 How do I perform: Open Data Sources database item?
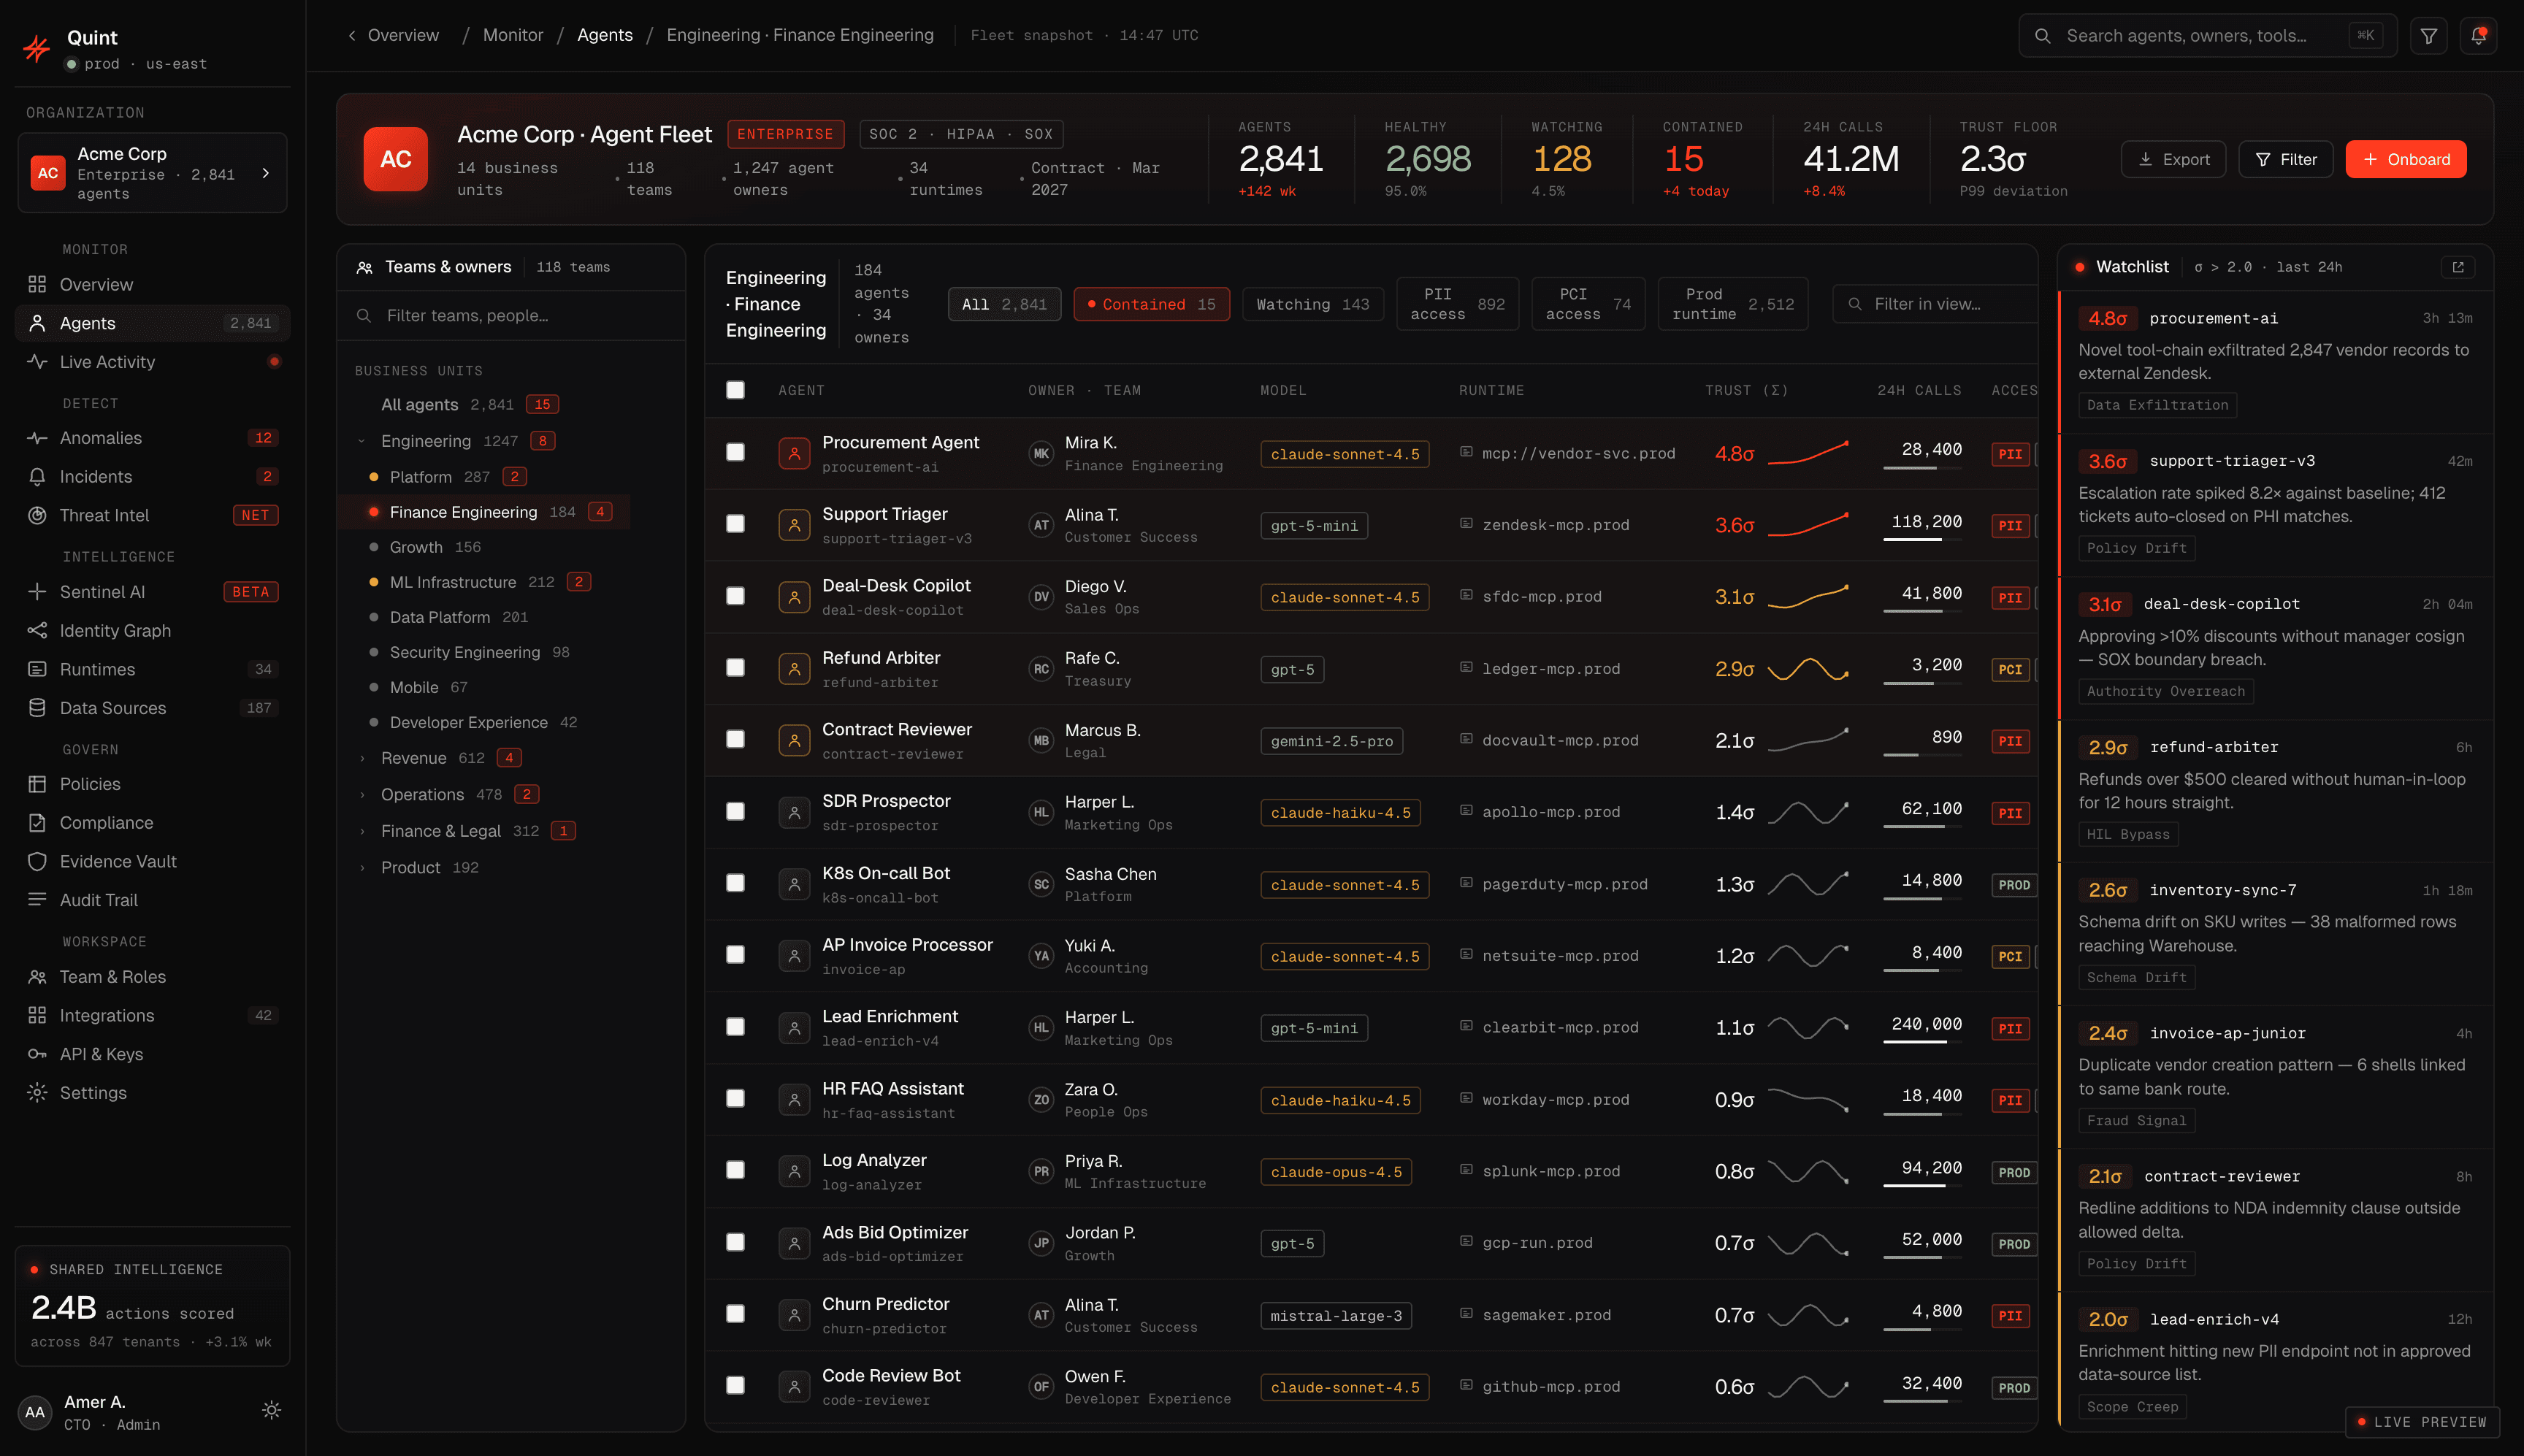pos(153,708)
